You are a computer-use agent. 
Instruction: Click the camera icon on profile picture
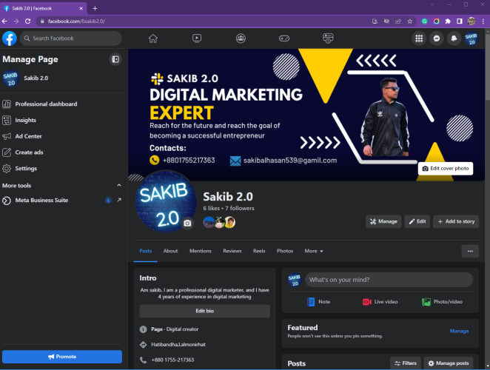click(187, 223)
